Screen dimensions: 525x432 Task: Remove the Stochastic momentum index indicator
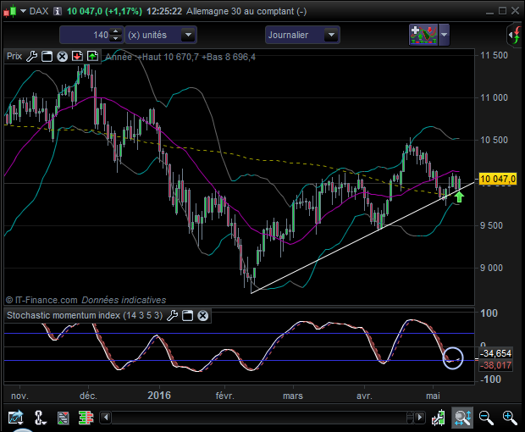click(x=203, y=316)
